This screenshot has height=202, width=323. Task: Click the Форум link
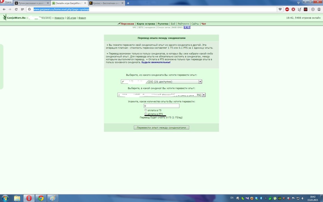click(x=82, y=18)
